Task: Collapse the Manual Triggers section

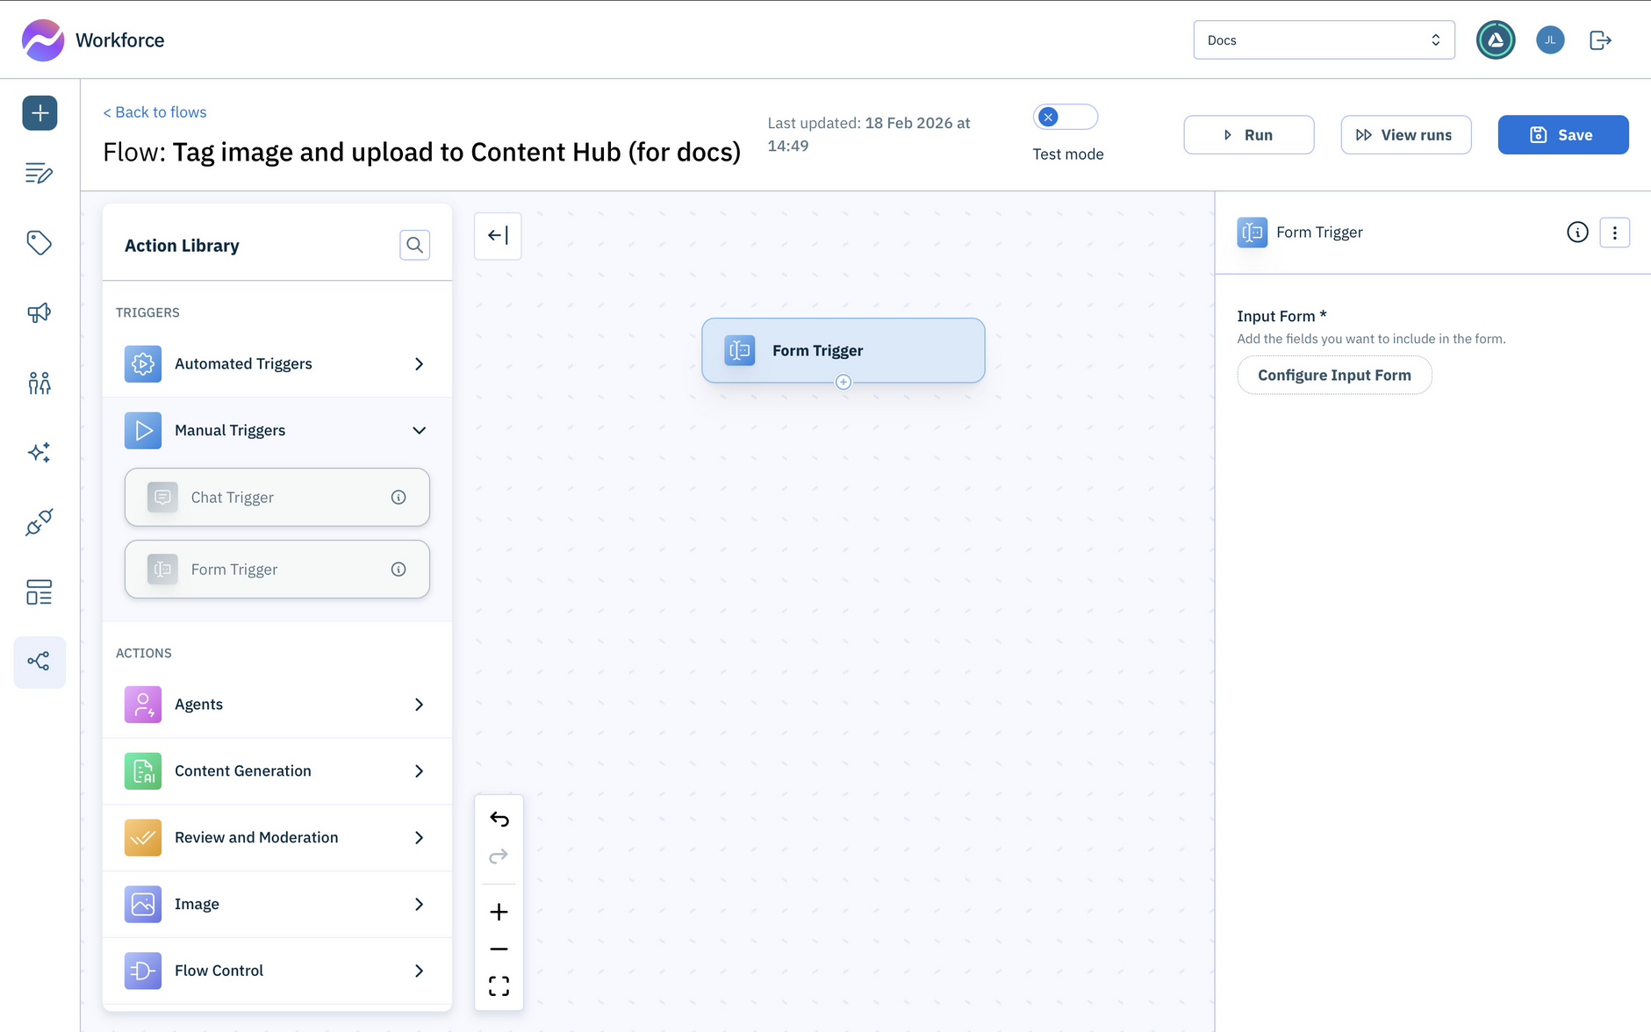Action: (x=419, y=430)
